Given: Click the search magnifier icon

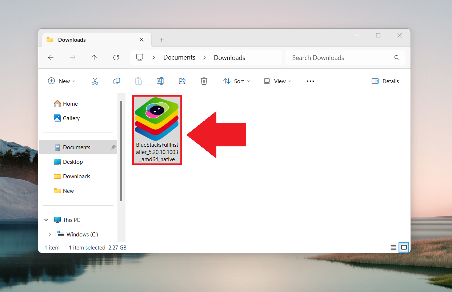Looking at the screenshot, I should 397,58.
